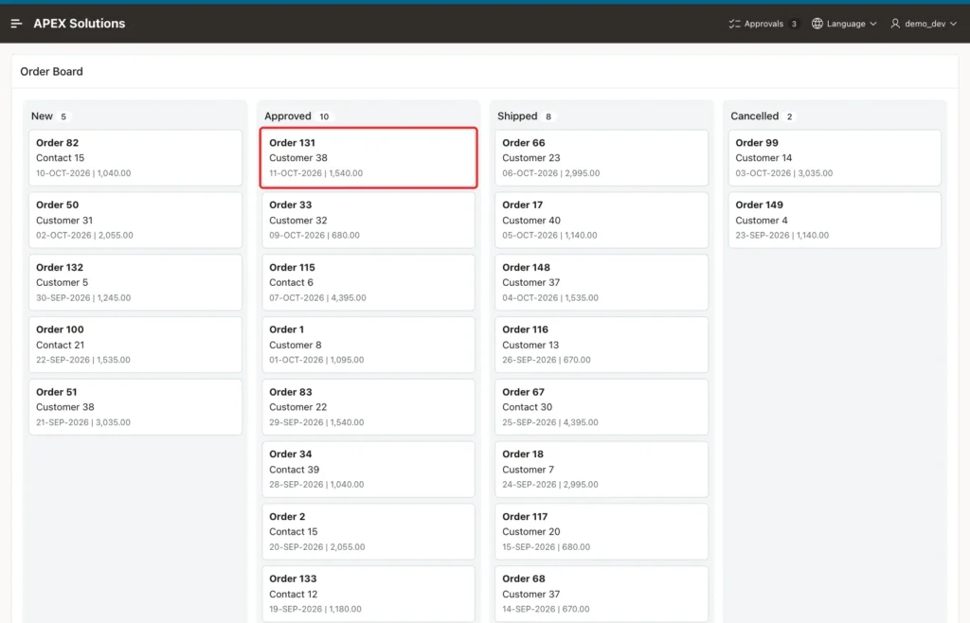Image resolution: width=970 pixels, height=623 pixels.
Task: Click the Language globe icon
Action: point(817,24)
